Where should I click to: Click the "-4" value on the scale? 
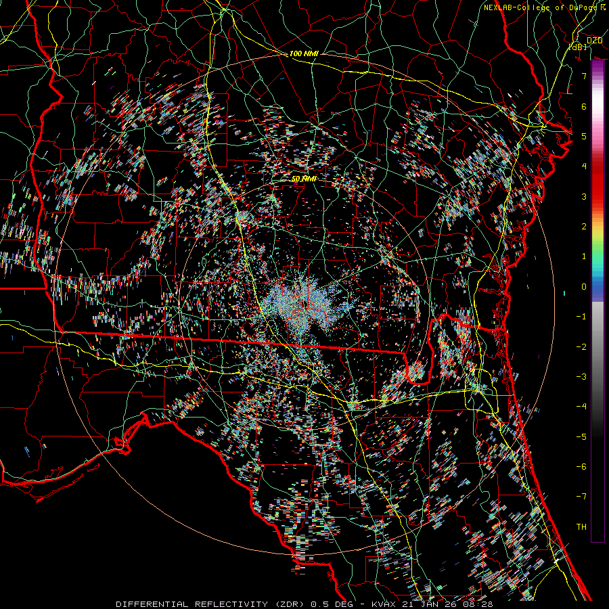(x=581, y=407)
